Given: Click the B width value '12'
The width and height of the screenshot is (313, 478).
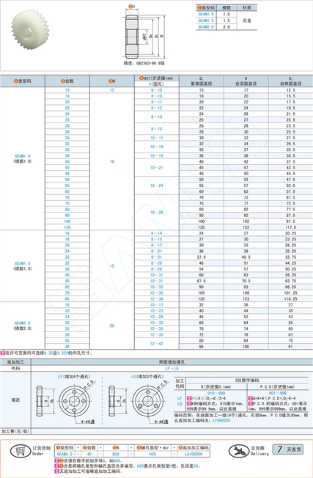Looking at the screenshot, I should (112, 90).
